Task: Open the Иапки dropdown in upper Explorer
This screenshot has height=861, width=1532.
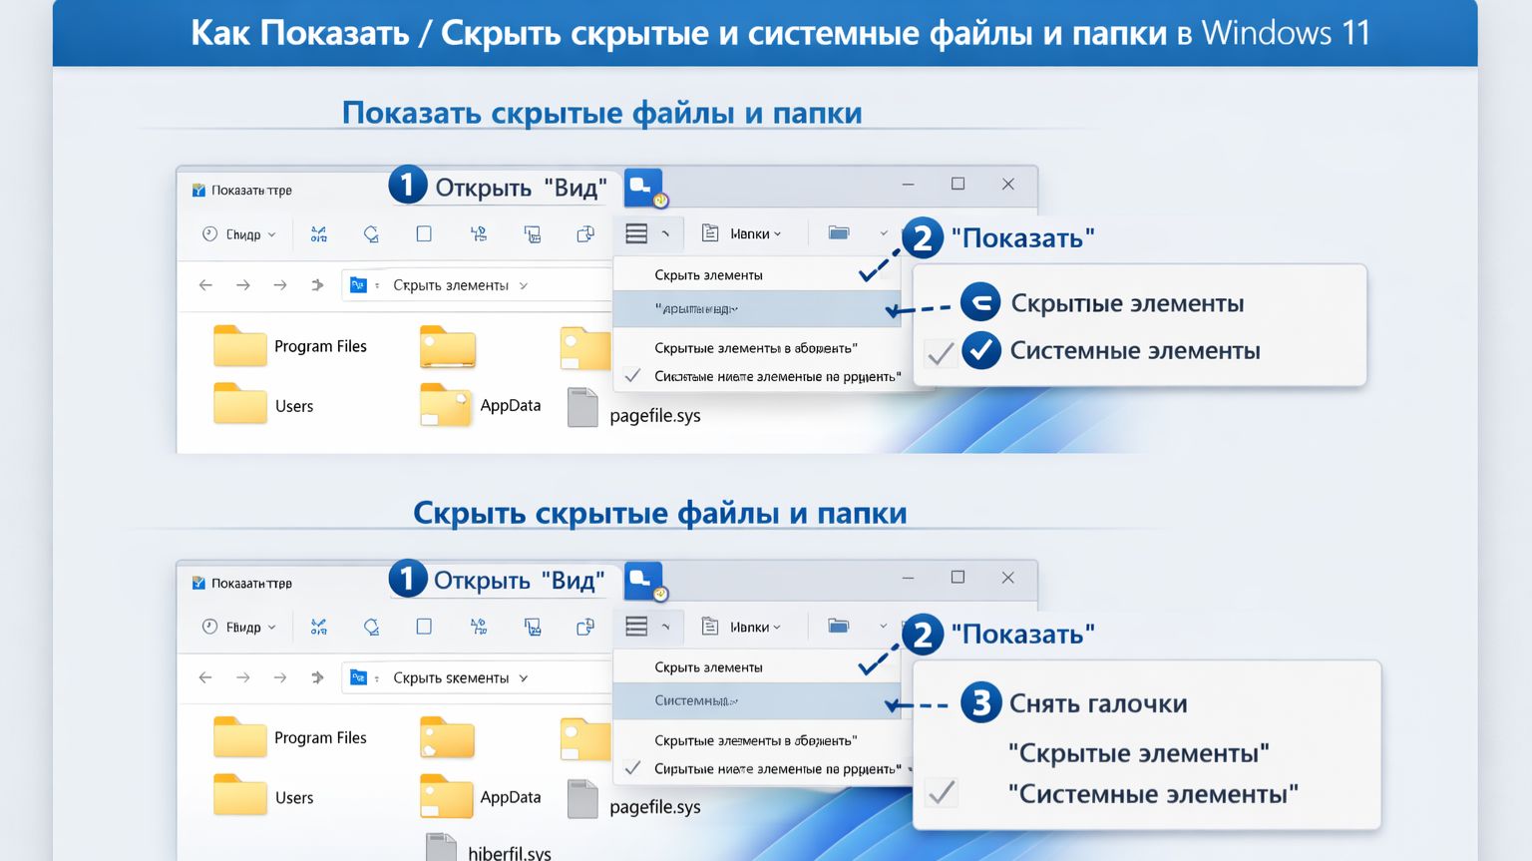Action: click(742, 233)
